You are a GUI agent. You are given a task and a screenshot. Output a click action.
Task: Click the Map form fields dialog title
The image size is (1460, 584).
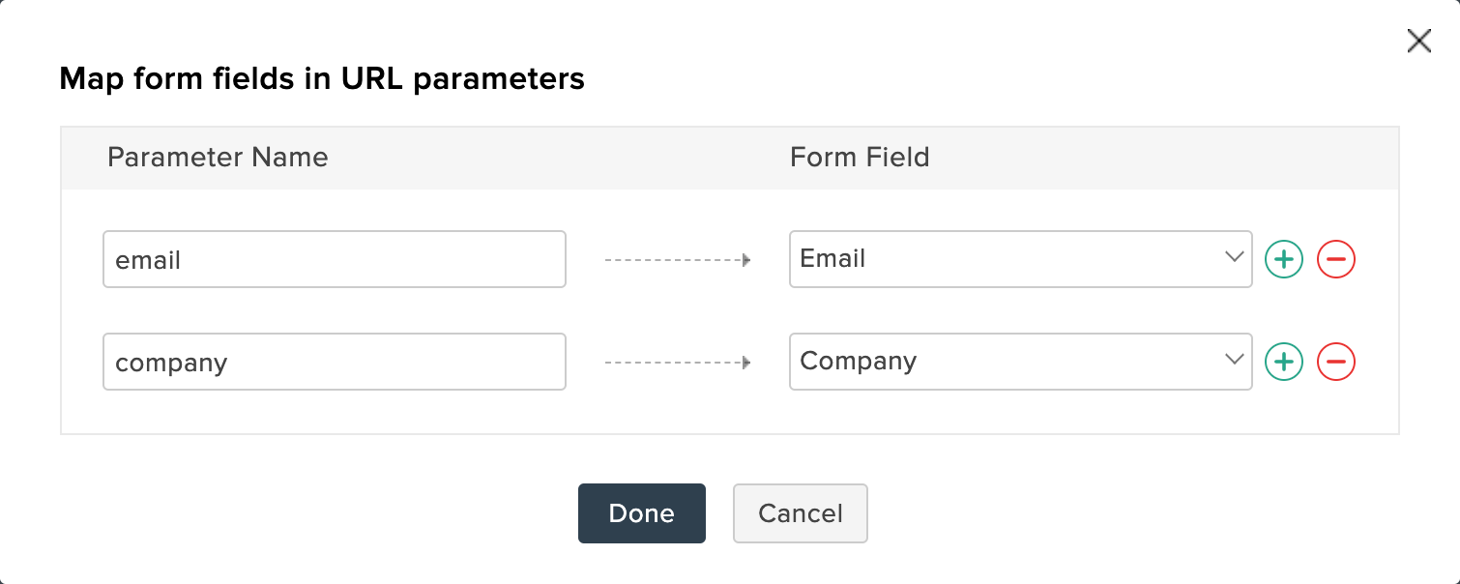(x=322, y=78)
